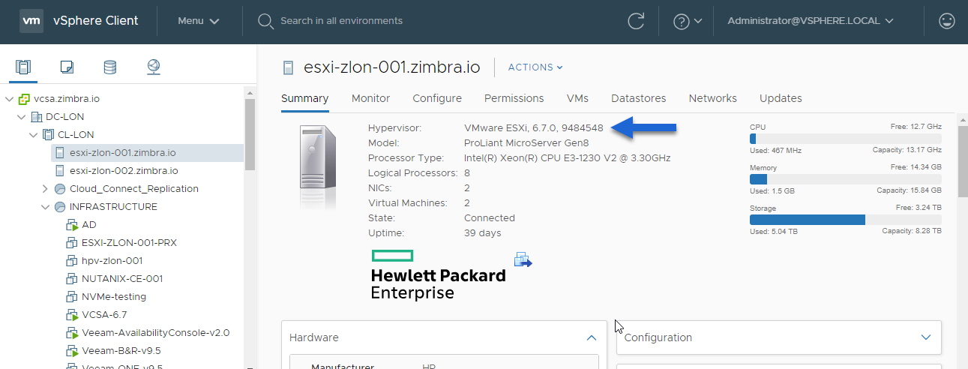Click the Veeam-B&R-v9.5 VM icon
Image resolution: width=968 pixels, height=369 pixels.
point(72,351)
